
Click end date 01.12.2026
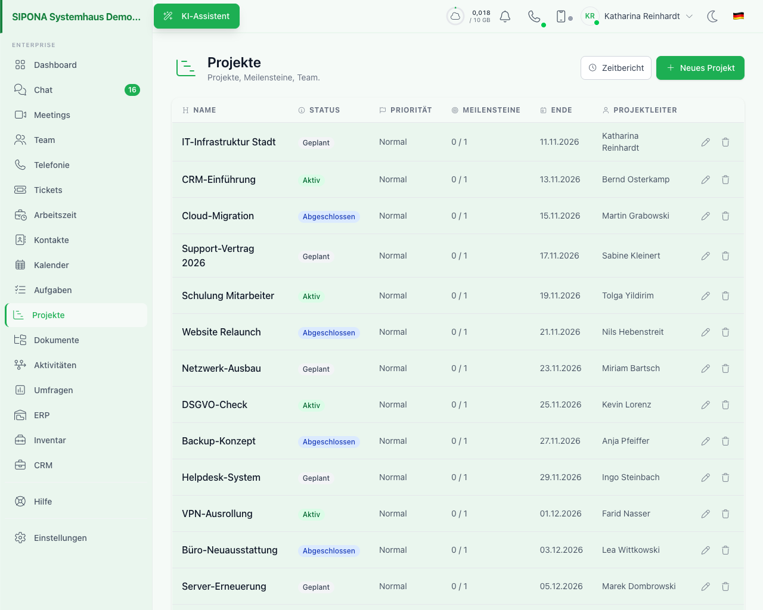point(561,513)
